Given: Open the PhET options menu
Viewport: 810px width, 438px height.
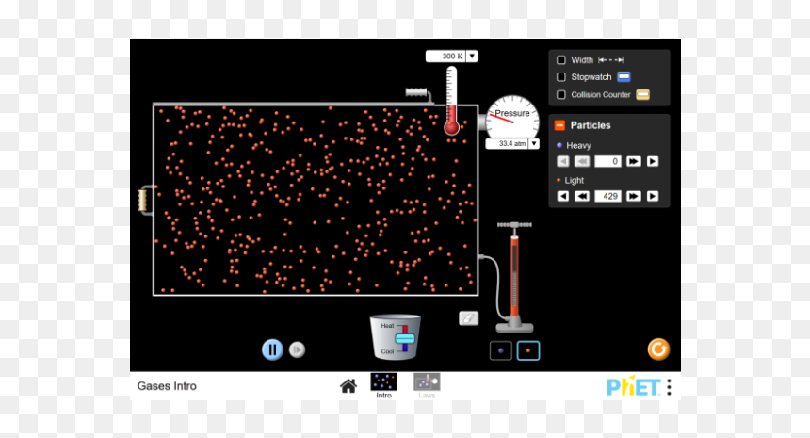Looking at the screenshot, I should pos(669,387).
